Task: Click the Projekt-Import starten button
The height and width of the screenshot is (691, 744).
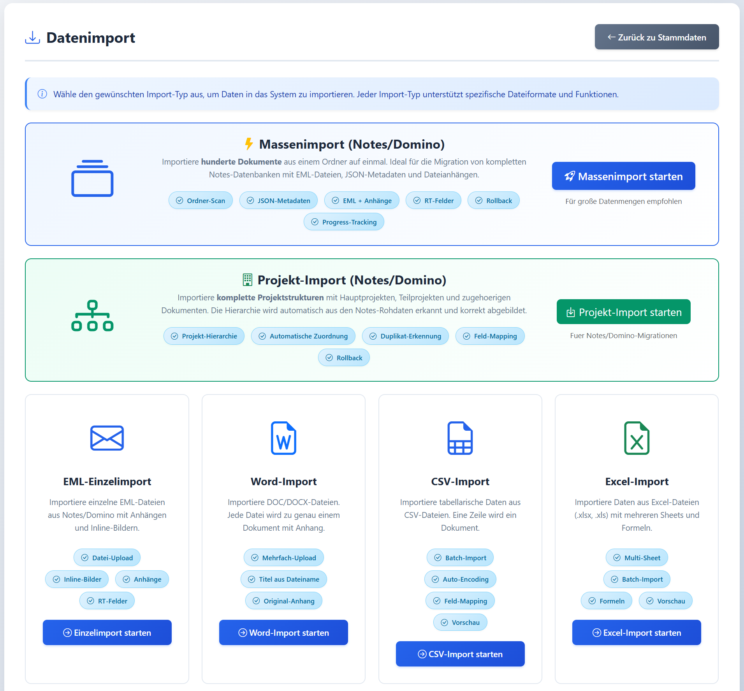Action: coord(623,312)
